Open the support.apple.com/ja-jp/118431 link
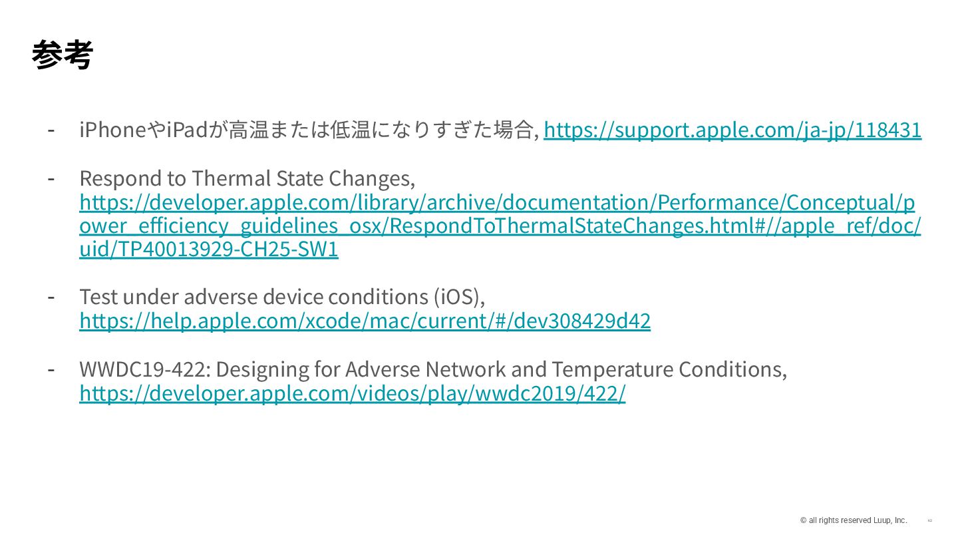Image resolution: width=958 pixels, height=539 pixels. tap(732, 130)
